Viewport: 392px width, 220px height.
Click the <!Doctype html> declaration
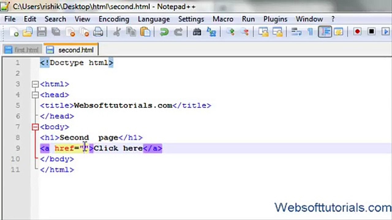77,63
